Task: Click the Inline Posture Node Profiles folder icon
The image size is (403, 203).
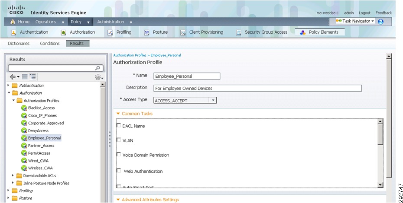Action: [x=19, y=183]
